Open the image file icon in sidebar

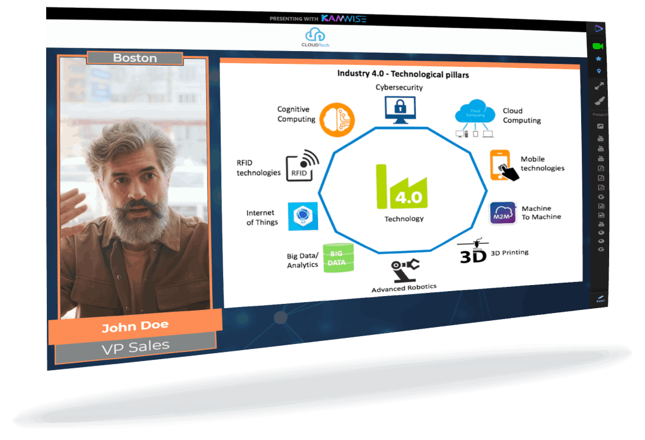coord(601,215)
